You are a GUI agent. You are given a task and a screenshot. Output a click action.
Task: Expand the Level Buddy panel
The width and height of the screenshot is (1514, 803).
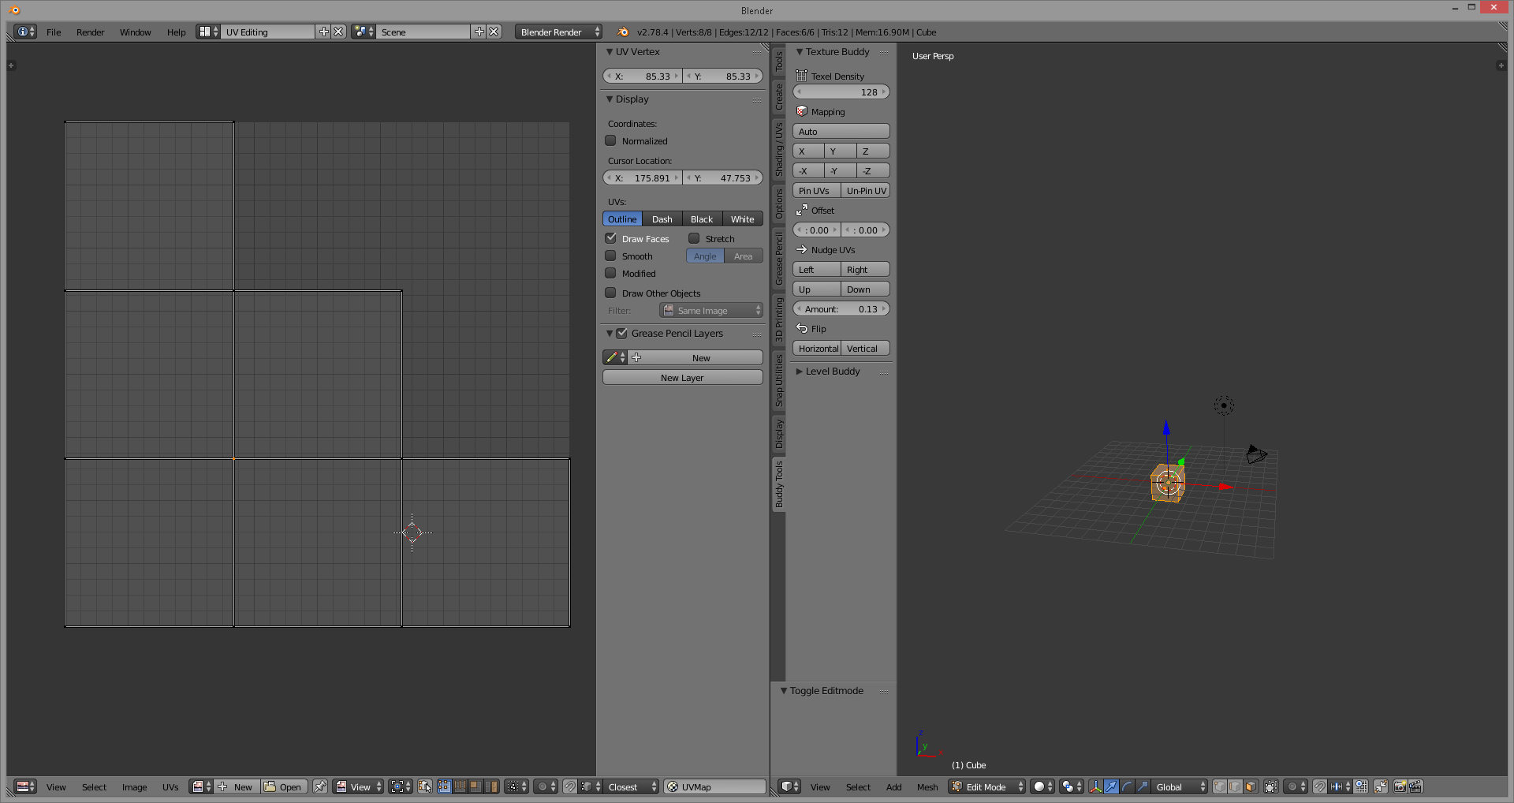click(x=833, y=372)
